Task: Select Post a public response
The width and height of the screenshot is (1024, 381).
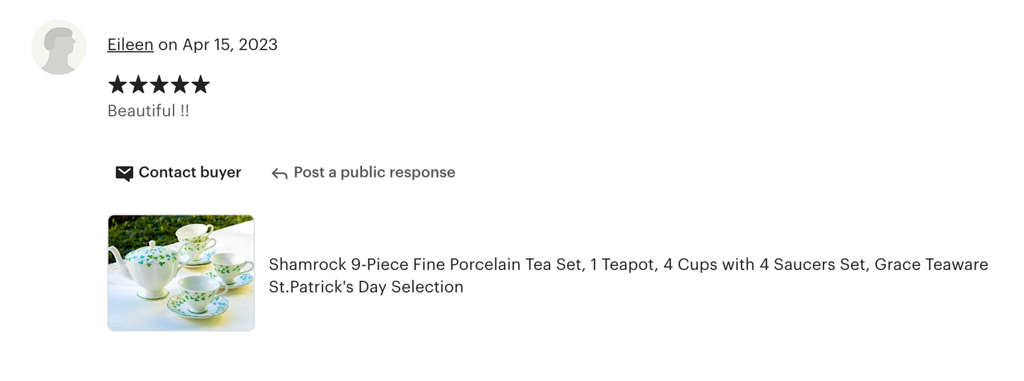Action: [374, 172]
